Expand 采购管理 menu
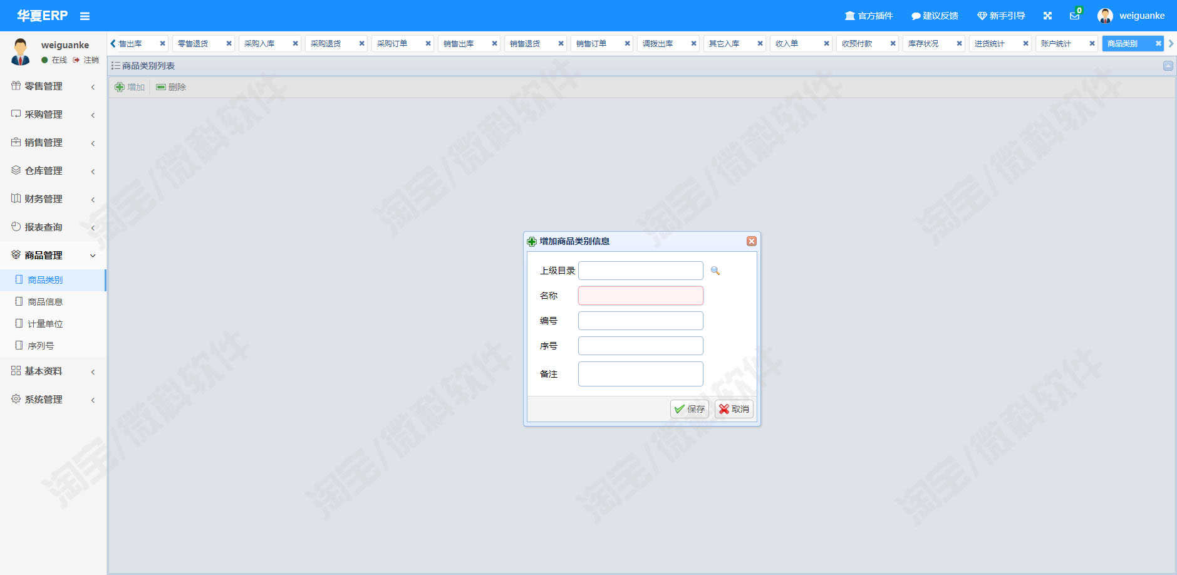Image resolution: width=1177 pixels, height=575 pixels. 53,115
